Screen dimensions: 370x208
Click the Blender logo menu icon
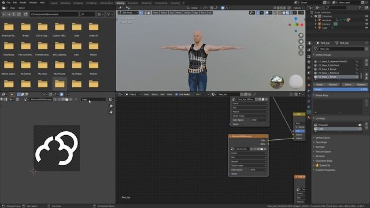pos(3,2)
